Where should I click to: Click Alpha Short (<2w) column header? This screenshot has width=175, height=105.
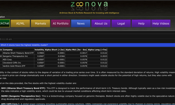tap(55, 50)
